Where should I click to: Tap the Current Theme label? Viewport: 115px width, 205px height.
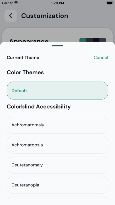tap(23, 57)
